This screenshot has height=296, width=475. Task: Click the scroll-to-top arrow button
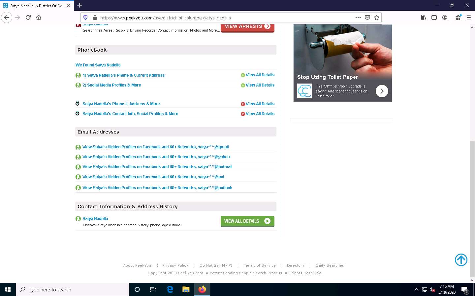click(461, 260)
